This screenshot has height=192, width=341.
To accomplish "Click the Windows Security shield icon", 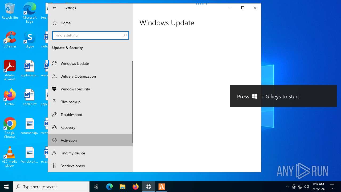I will pos(54,89).
